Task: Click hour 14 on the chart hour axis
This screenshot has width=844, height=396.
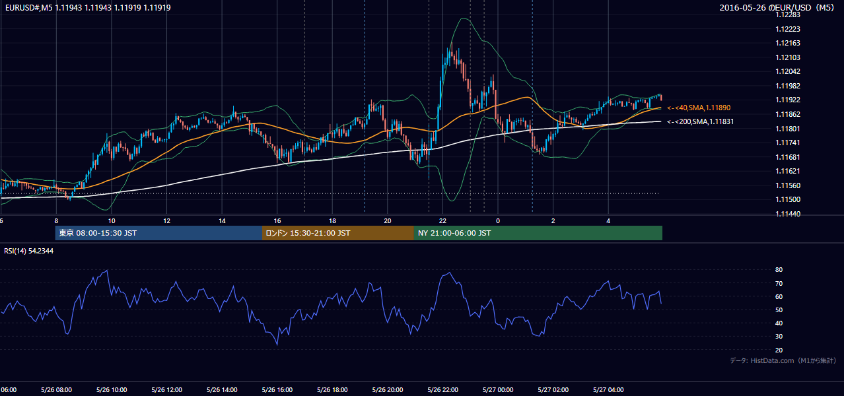Action: (x=222, y=220)
